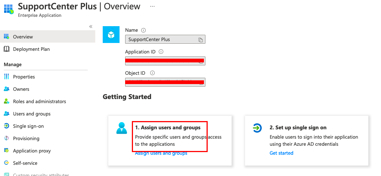
Task: Go to Properties in Manage section
Action: click(24, 77)
